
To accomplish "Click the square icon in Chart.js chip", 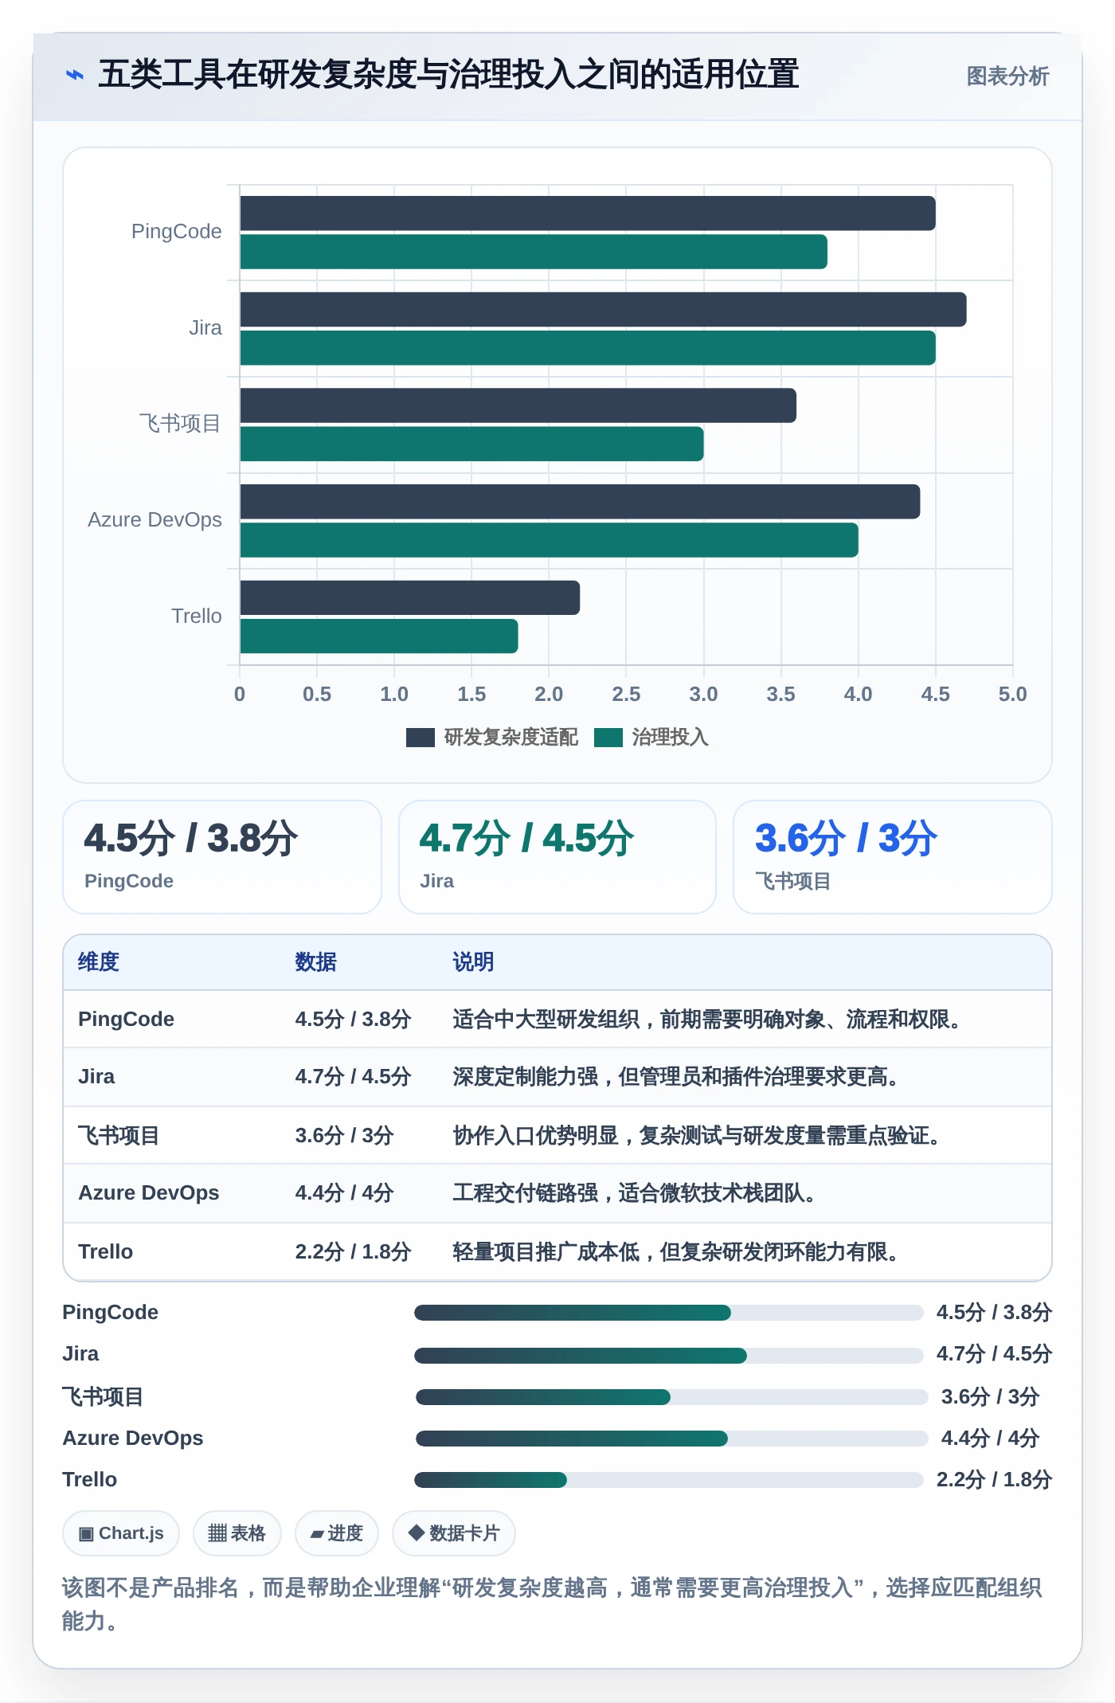I will 86,1534.
